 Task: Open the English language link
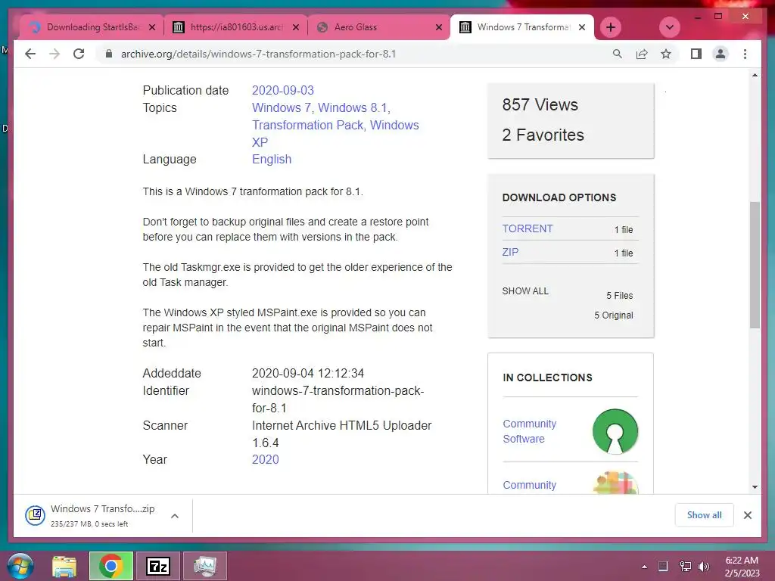(272, 159)
